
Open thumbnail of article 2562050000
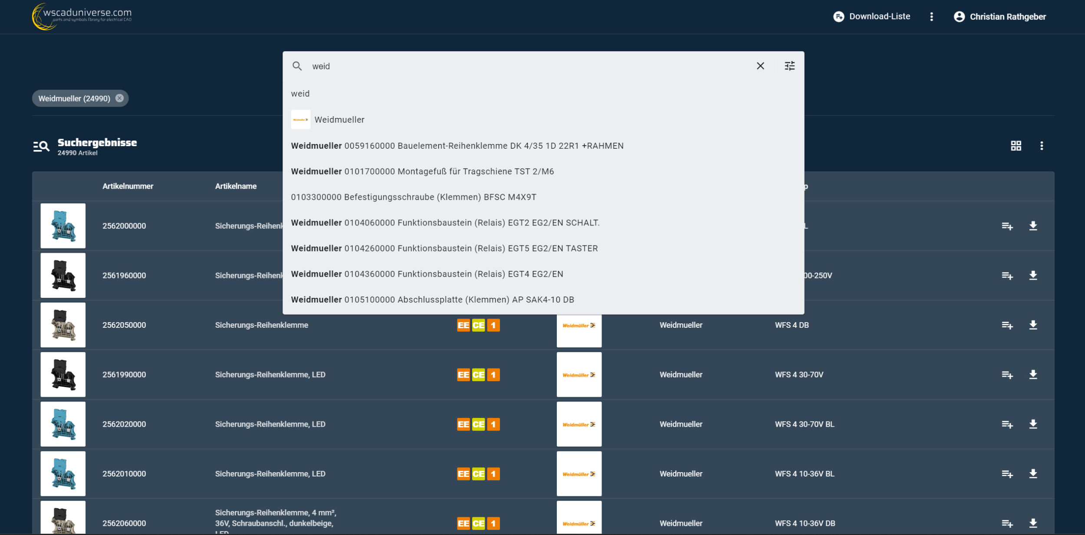[x=63, y=325]
